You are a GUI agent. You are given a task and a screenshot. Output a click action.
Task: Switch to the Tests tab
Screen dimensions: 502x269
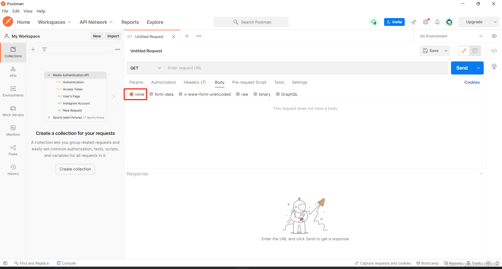(x=279, y=82)
